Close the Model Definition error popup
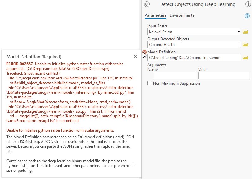This screenshot has width=252, height=179. click(135, 56)
